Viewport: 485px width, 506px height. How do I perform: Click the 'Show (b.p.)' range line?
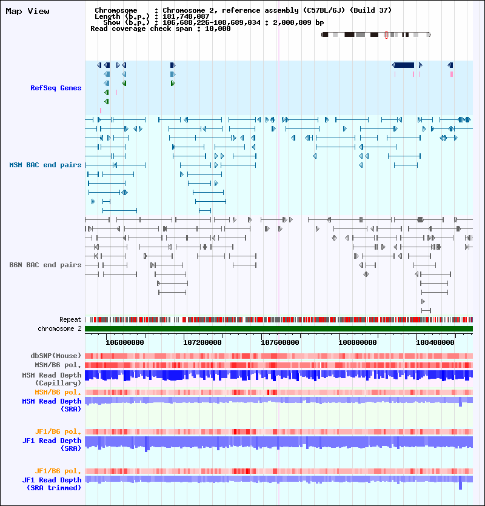point(213,22)
